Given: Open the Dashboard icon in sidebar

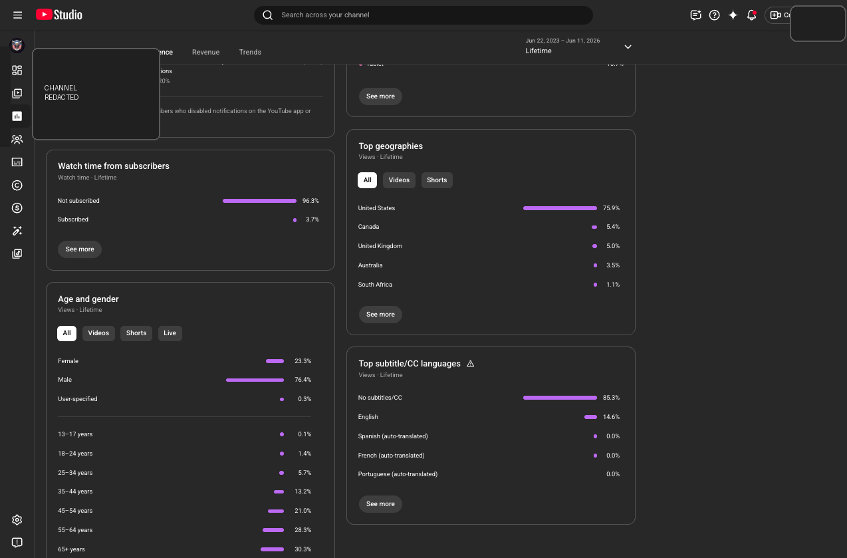Looking at the screenshot, I should click(x=17, y=70).
